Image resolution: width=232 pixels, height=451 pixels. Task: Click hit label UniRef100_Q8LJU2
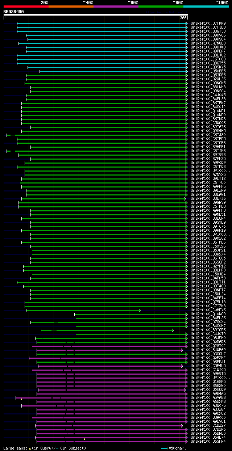click(208, 55)
